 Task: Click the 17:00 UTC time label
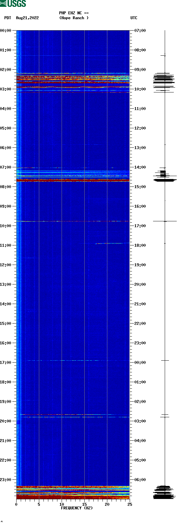140,226
